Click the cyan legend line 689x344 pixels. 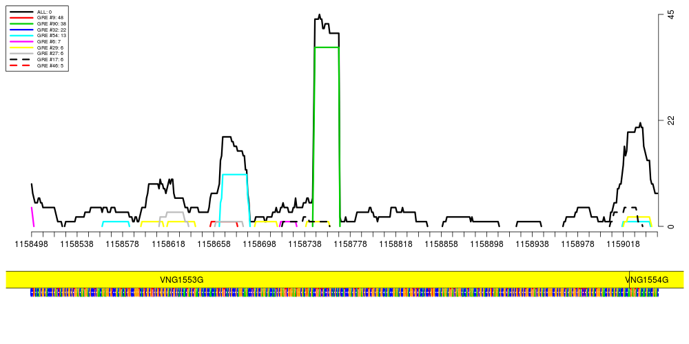point(21,35)
